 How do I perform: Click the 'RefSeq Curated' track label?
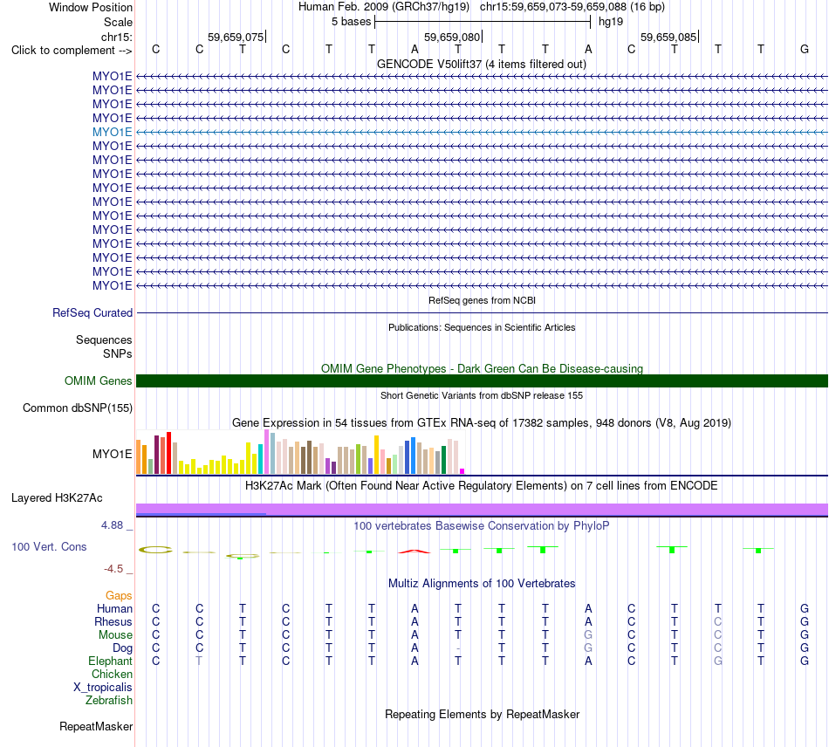(x=92, y=313)
